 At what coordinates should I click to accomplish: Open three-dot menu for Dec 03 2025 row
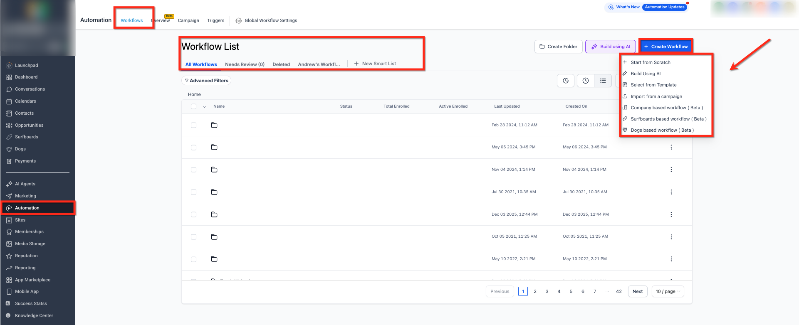[671, 214]
